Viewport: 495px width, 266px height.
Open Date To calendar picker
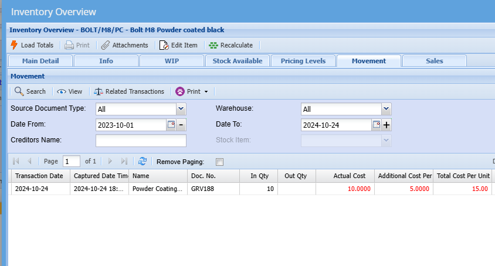(x=377, y=125)
